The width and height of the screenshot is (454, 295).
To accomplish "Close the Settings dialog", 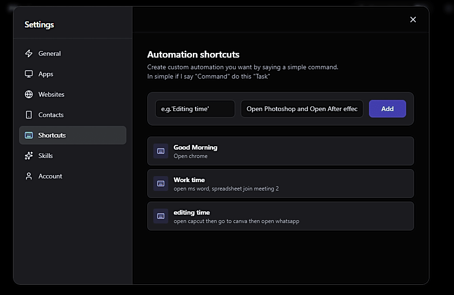I will coord(413,20).
